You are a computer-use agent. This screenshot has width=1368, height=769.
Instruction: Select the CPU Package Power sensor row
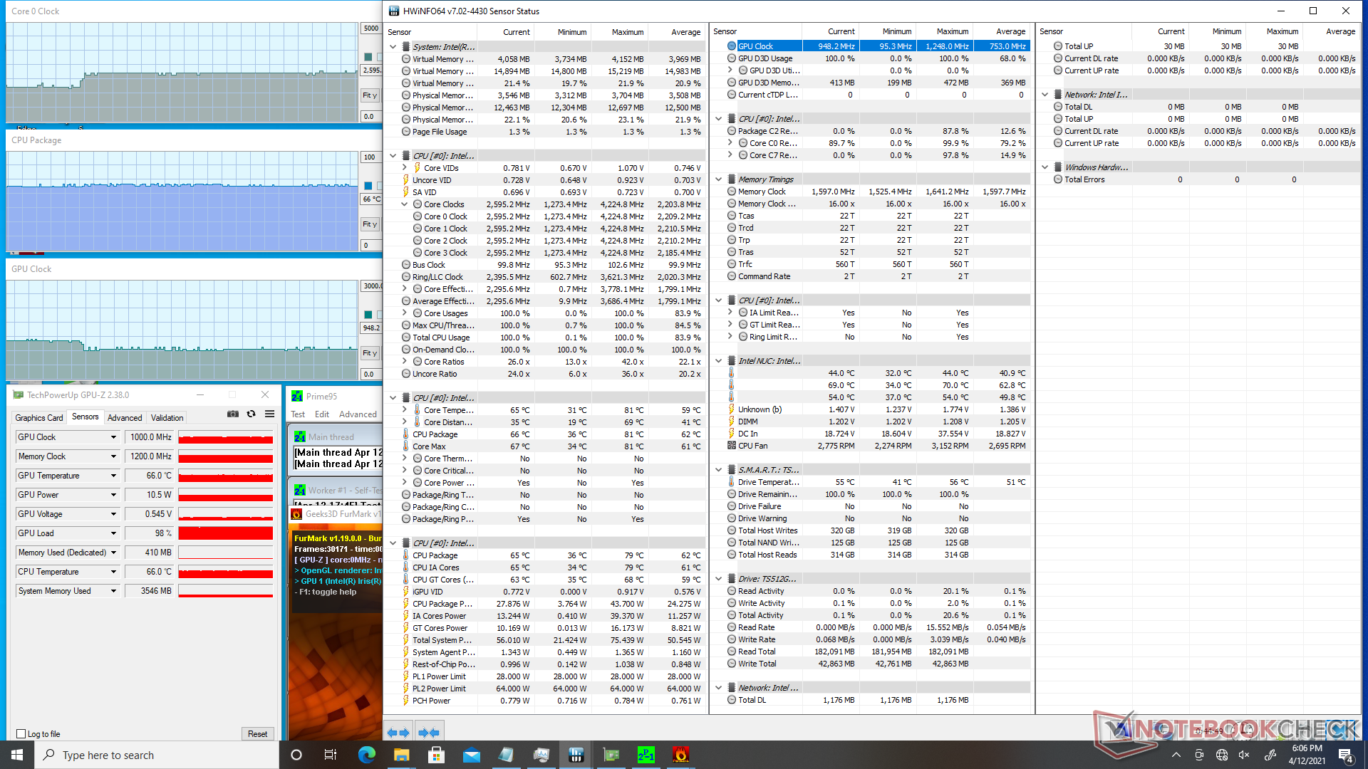pyautogui.click(x=546, y=604)
